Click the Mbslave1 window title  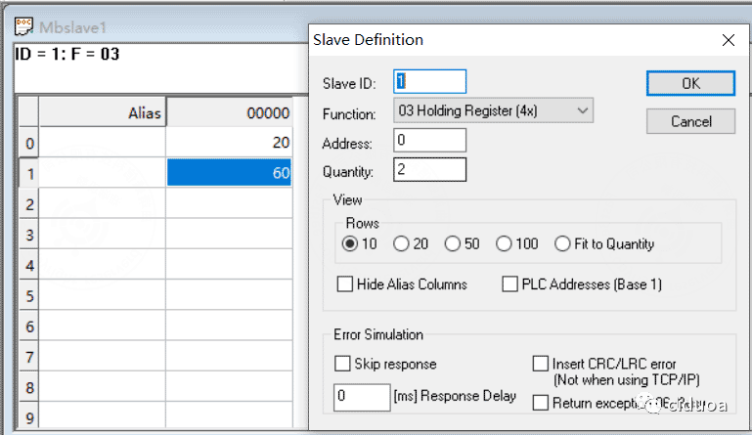72,27
